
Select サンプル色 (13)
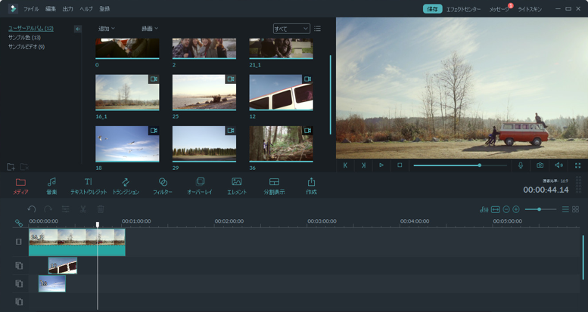tap(24, 38)
